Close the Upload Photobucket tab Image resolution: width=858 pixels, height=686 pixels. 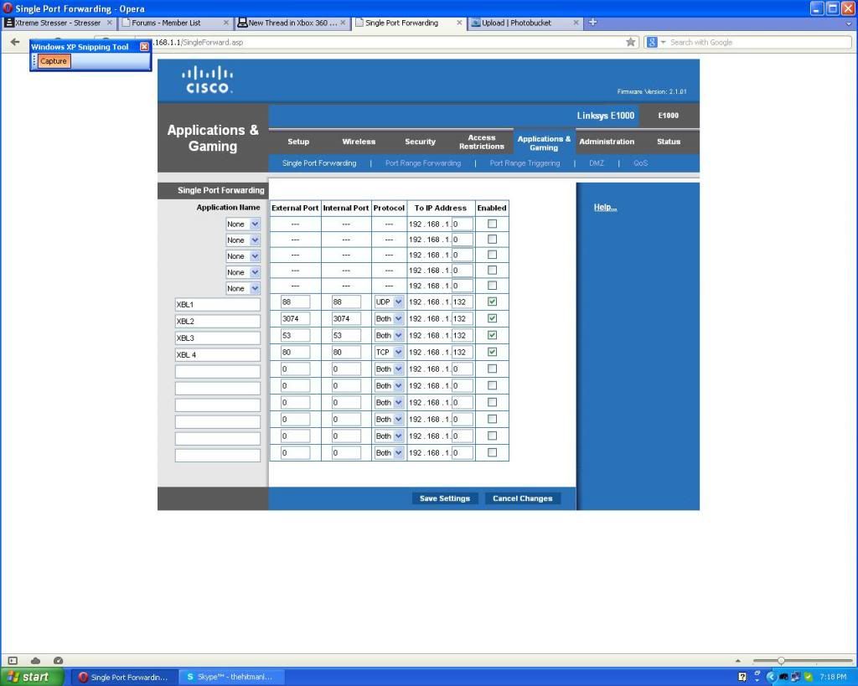point(576,23)
